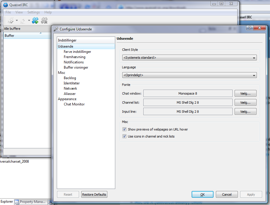The width and height of the screenshot is (270, 205).
Task: Click the Part Channel grey hash icon
Action: [44, 20]
